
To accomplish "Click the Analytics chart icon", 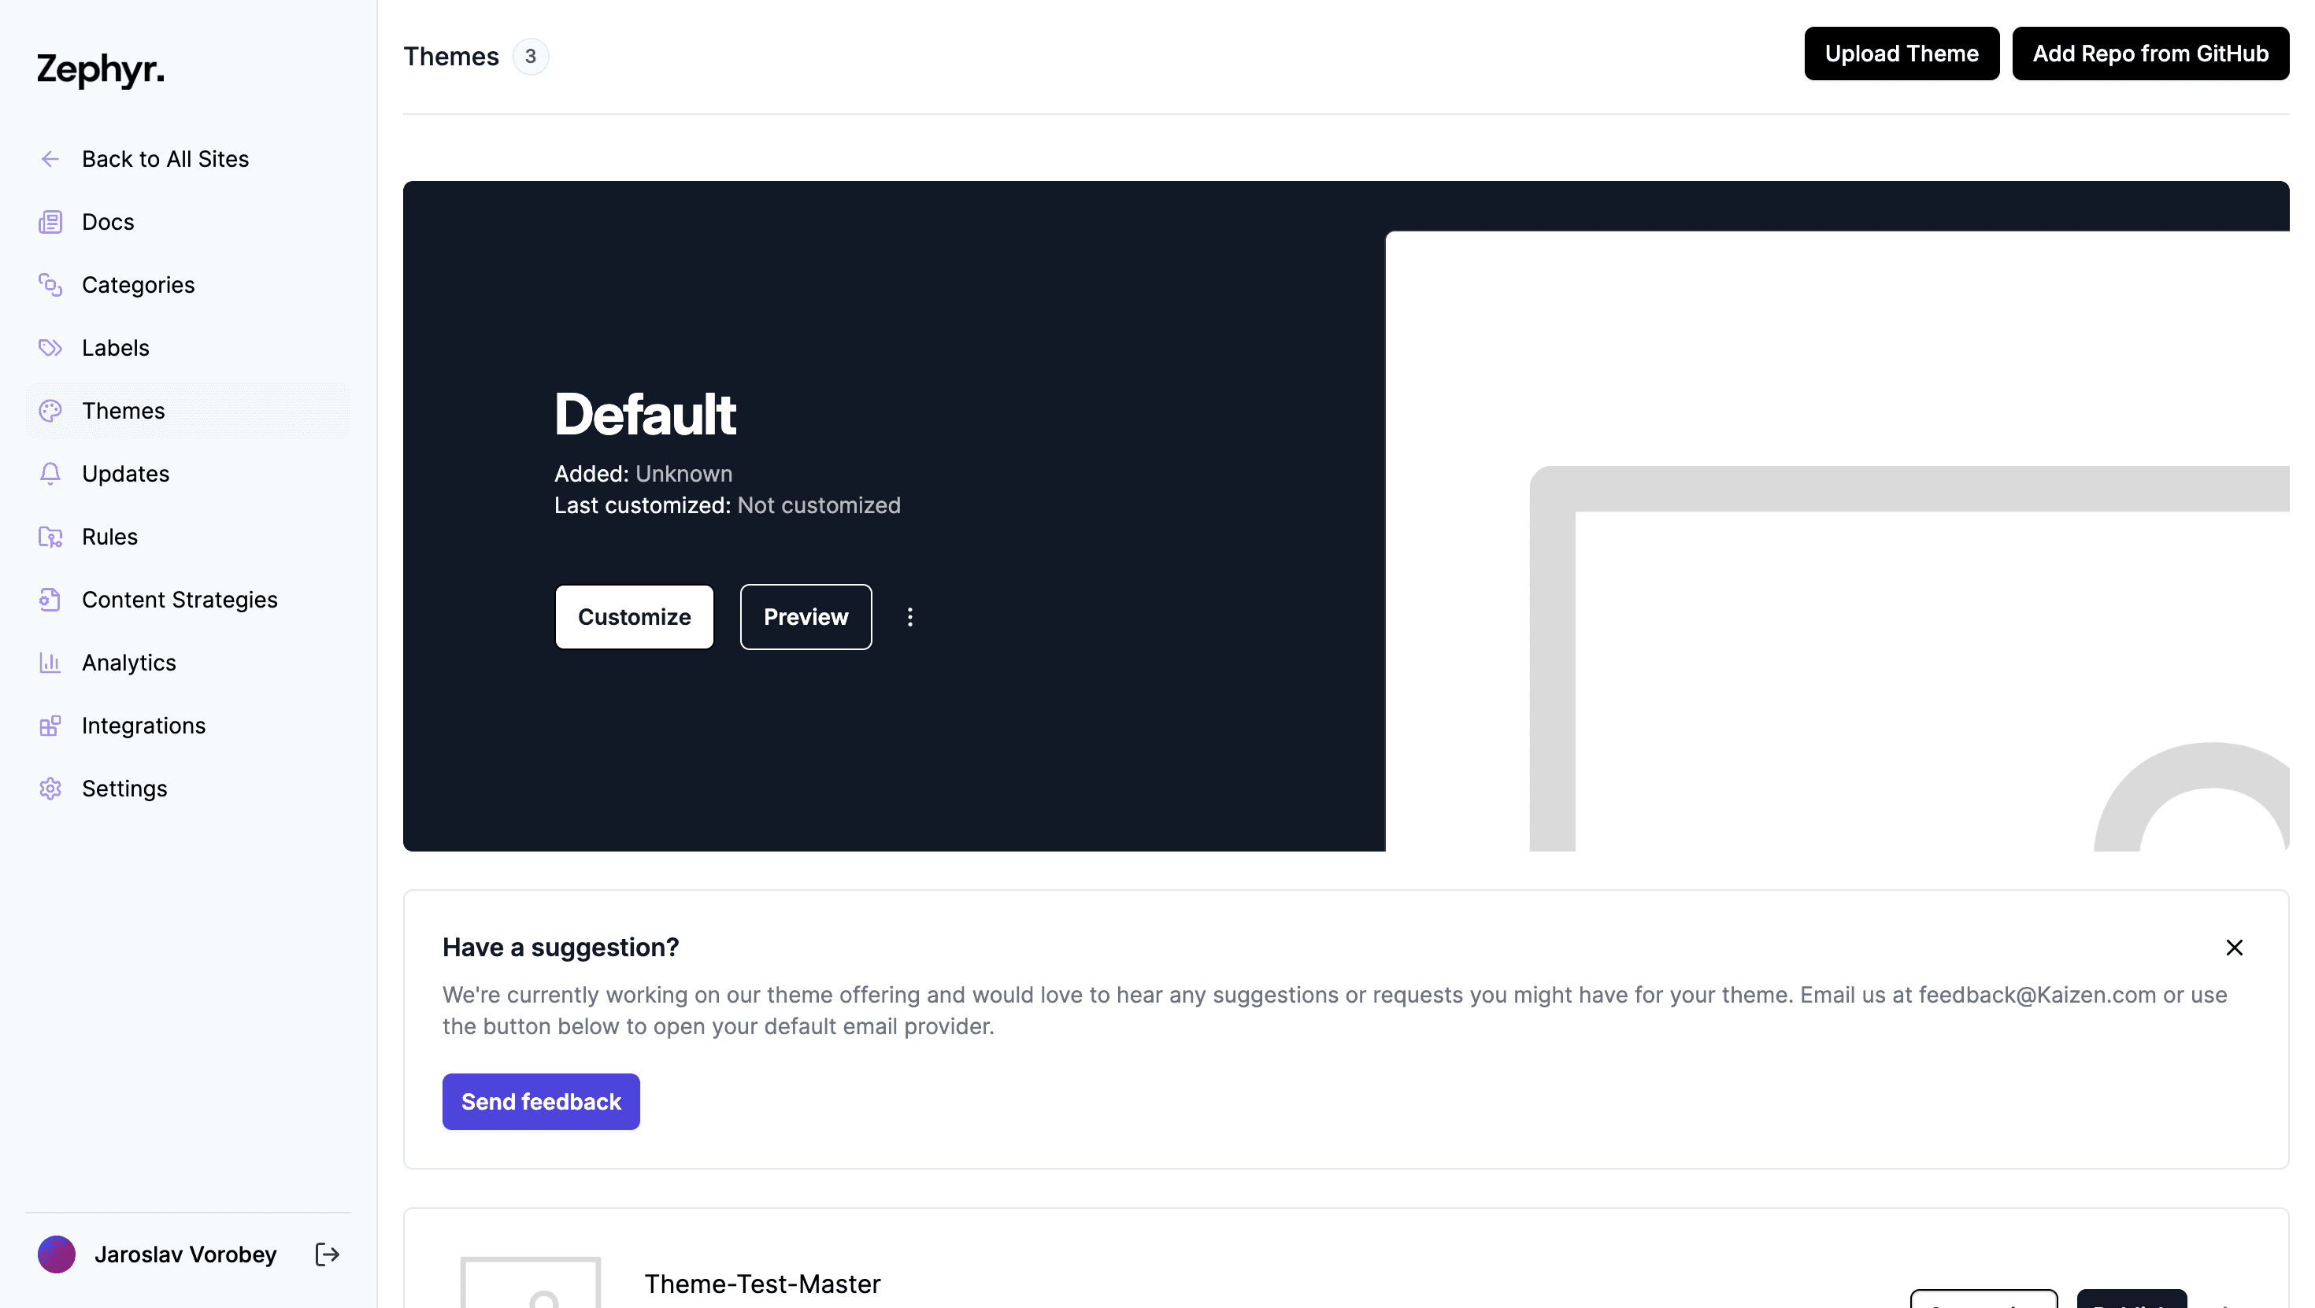I will coord(50,662).
